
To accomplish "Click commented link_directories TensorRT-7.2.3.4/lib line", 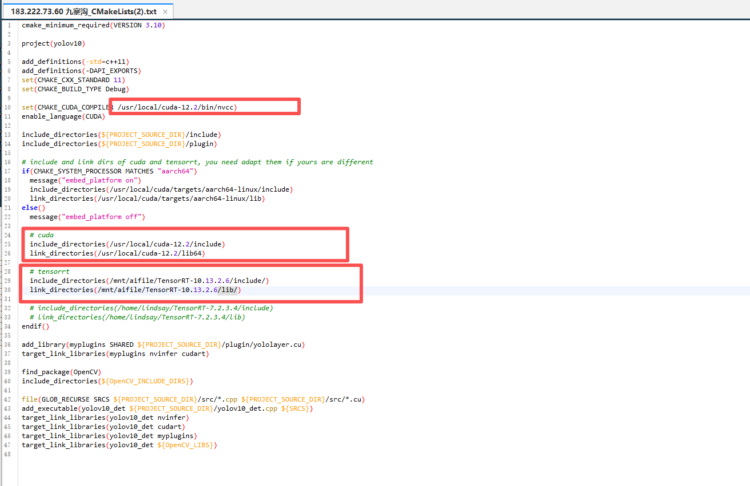I will 138,317.
